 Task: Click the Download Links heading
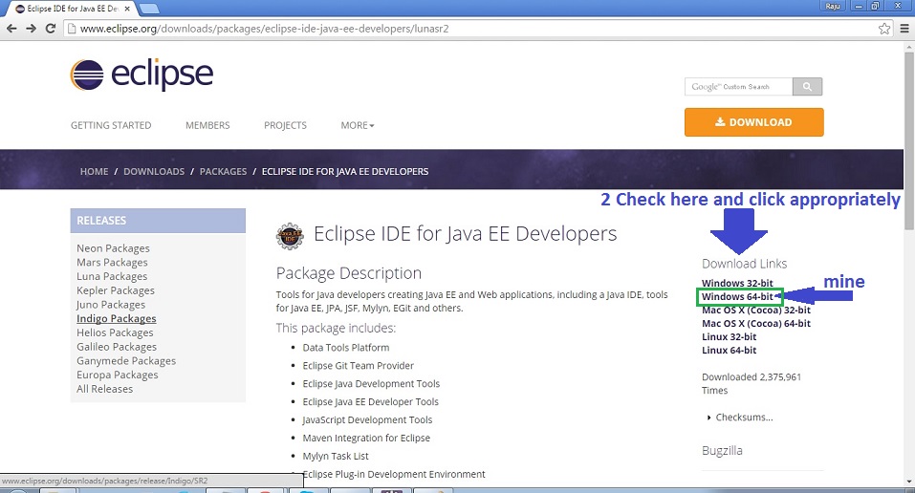[x=744, y=264]
